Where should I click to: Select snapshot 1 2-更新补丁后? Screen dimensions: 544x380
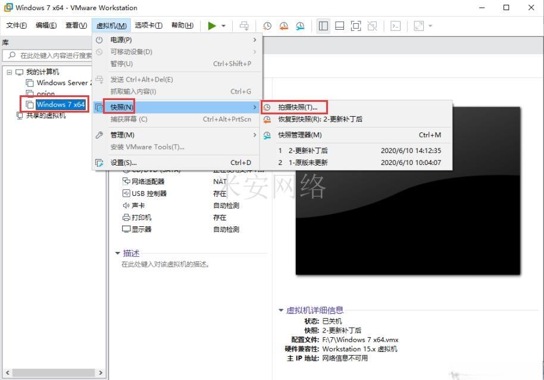(x=357, y=151)
